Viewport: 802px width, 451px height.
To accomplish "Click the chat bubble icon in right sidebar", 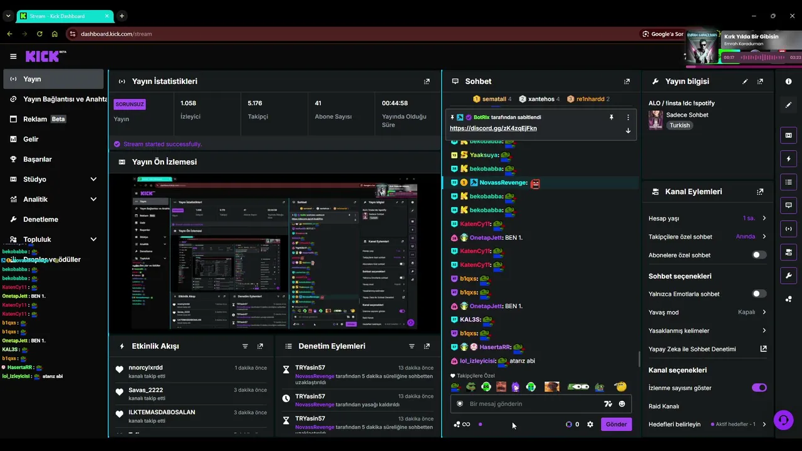I will 788,205.
